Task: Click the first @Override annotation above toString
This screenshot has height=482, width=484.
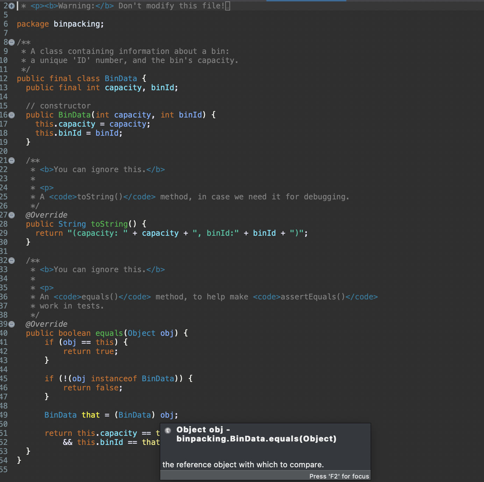Action: 47,215
